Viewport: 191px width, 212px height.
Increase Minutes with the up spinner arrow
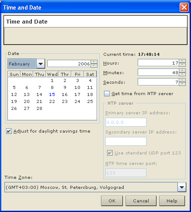tap(182, 70)
